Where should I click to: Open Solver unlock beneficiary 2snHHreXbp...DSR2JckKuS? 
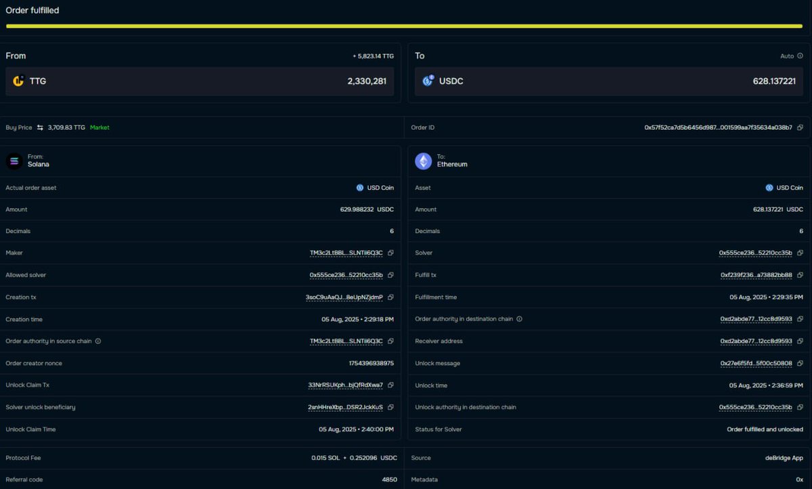(x=346, y=407)
